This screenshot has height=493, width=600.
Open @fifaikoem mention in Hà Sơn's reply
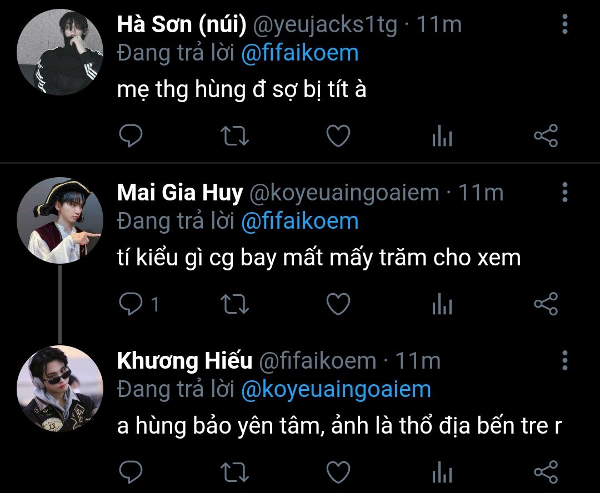300,53
